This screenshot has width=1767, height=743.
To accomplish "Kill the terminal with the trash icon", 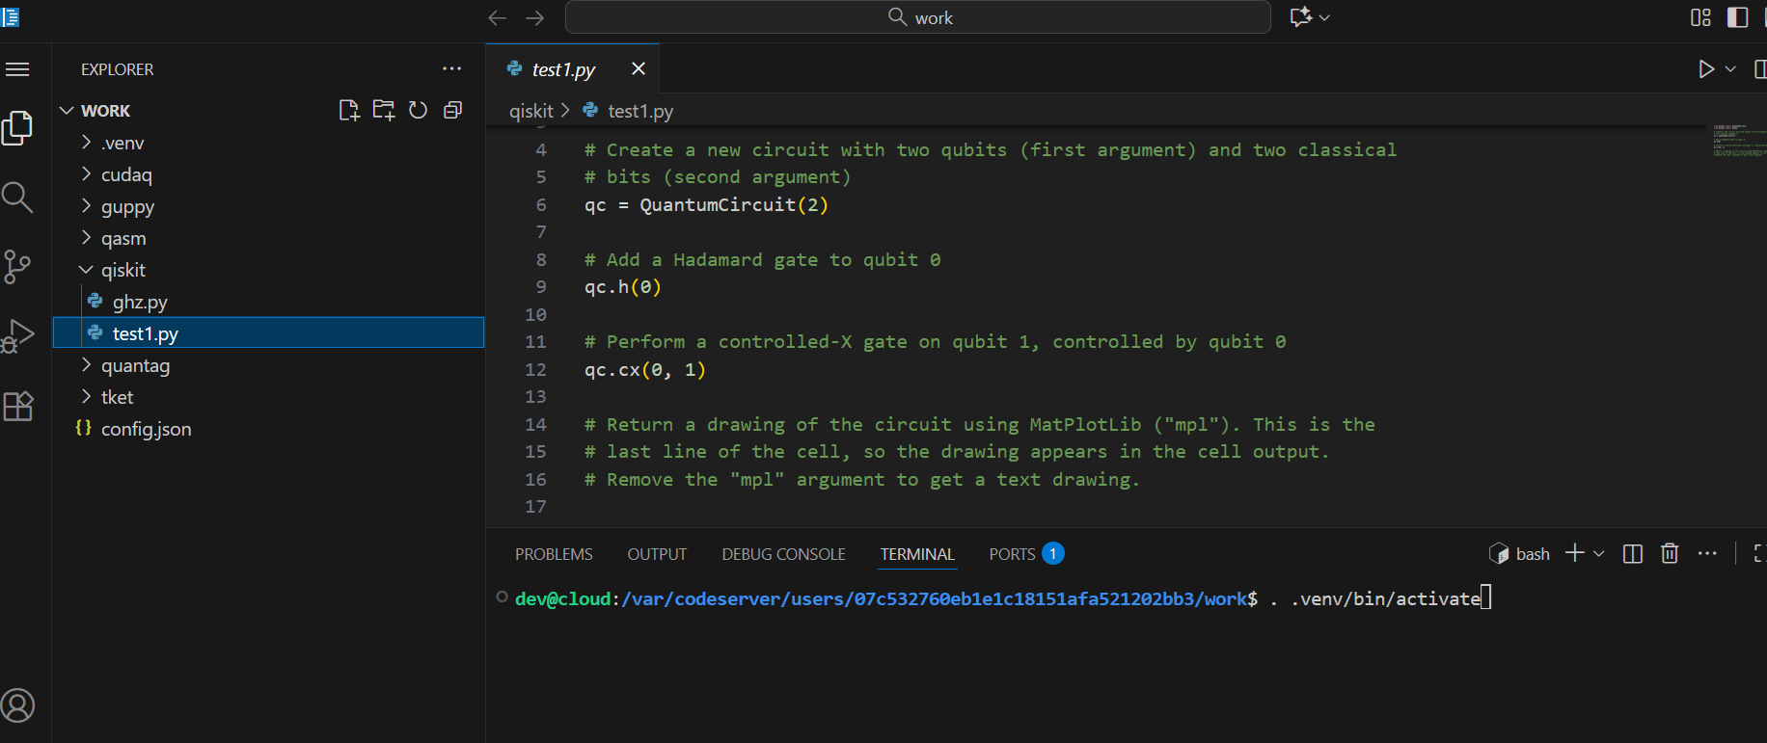I will 1670,553.
